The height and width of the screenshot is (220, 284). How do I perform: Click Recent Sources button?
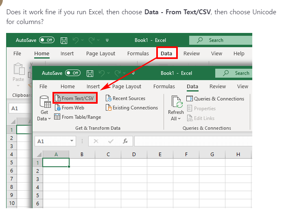[125, 98]
